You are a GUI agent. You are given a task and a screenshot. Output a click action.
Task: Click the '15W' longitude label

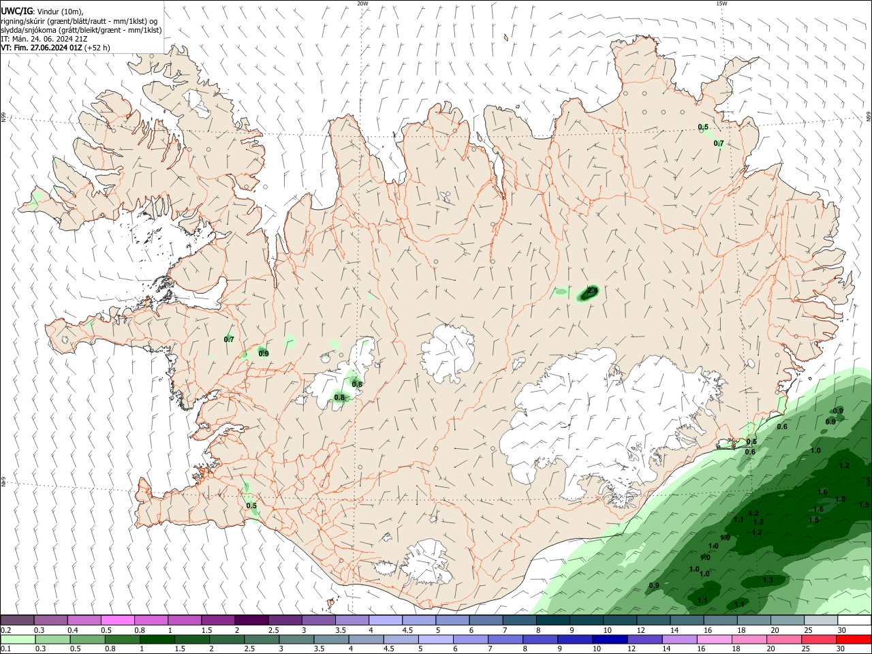721,3
